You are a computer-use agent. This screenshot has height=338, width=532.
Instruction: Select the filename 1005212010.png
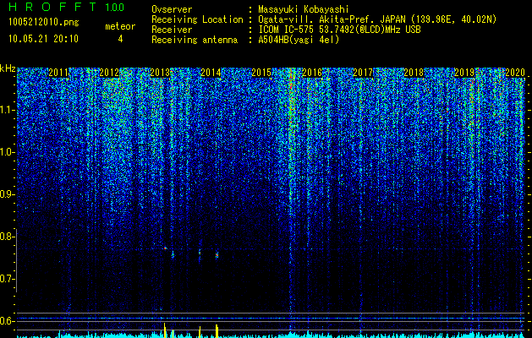tap(44, 22)
